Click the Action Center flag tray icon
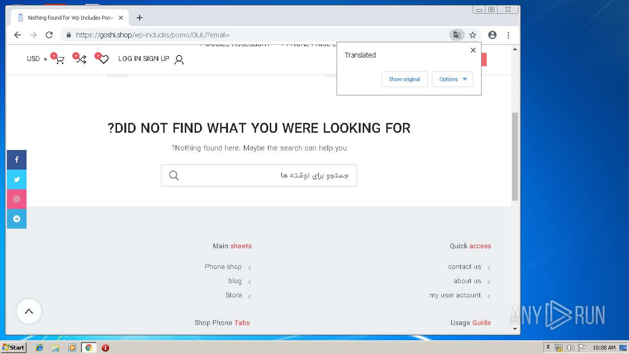Screen dimensions: 629x354 (582, 348)
